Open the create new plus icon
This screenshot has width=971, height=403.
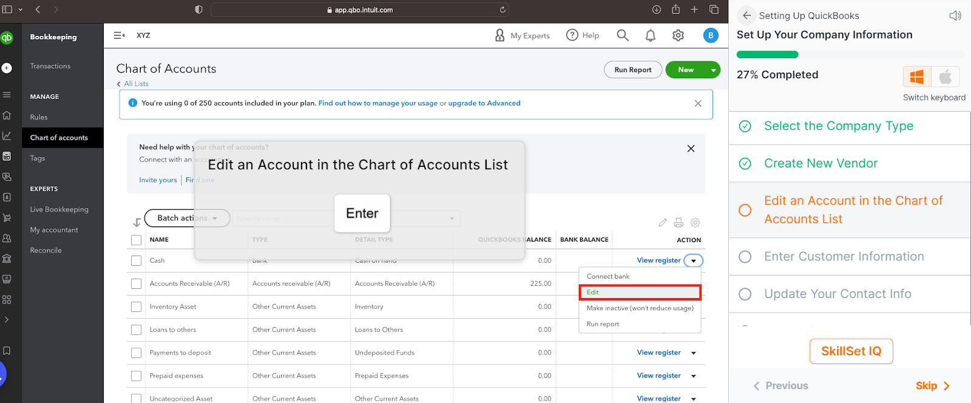[x=6, y=68]
